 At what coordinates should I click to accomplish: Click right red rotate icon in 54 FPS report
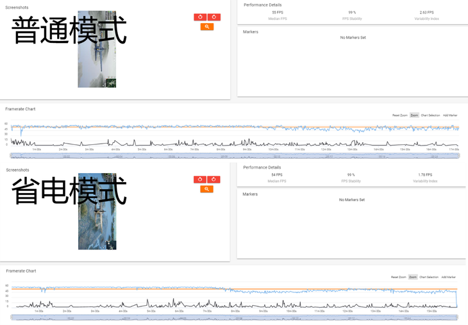pos(213,179)
